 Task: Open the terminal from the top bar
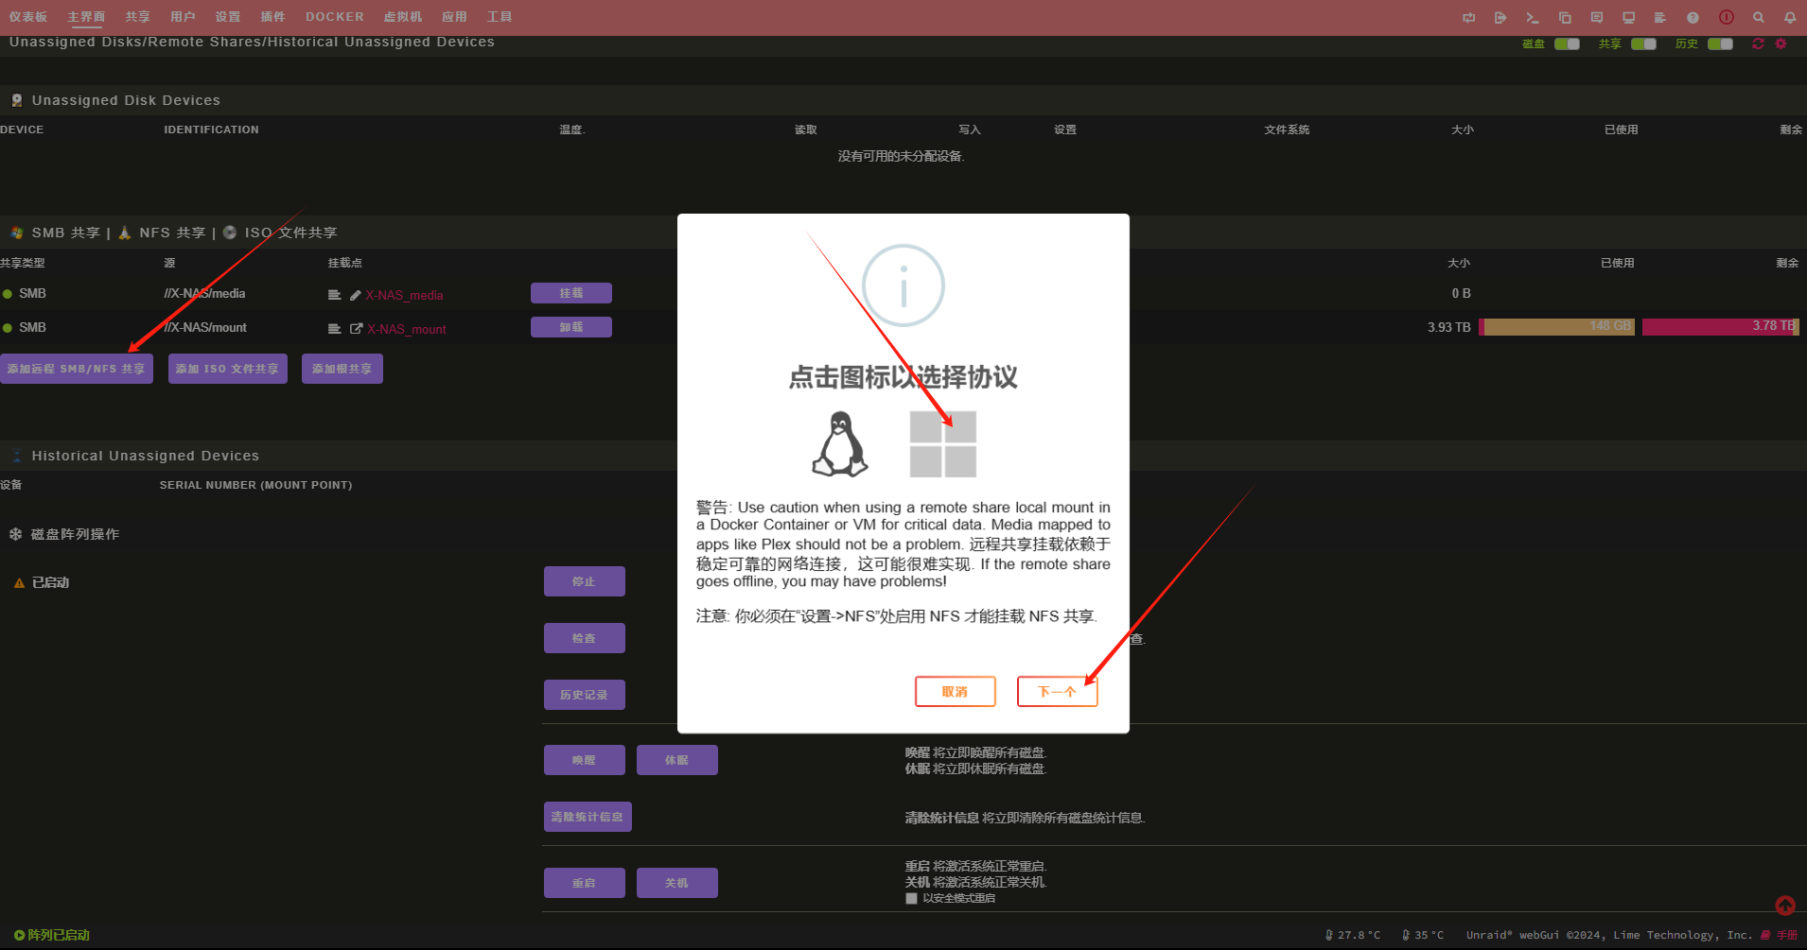tap(1533, 18)
